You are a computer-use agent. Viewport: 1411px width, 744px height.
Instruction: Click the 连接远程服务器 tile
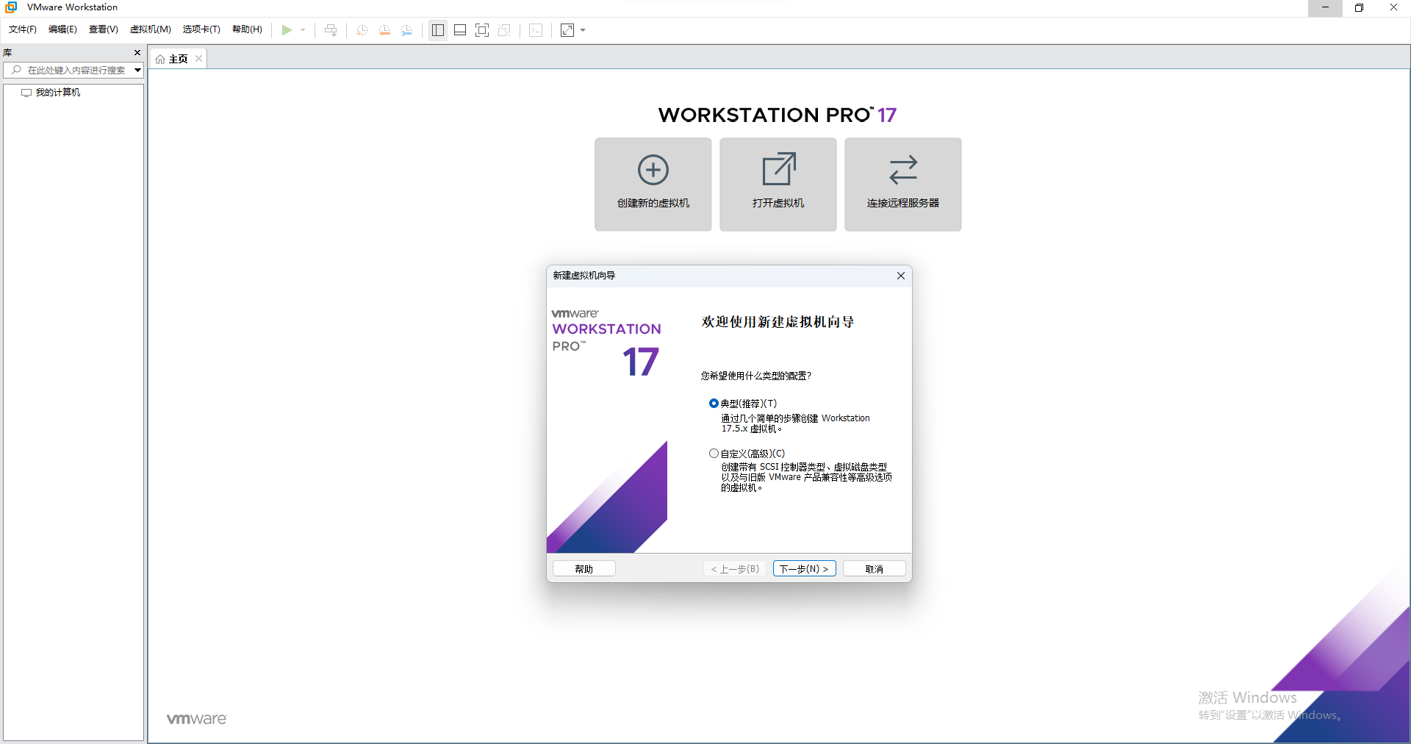point(903,185)
